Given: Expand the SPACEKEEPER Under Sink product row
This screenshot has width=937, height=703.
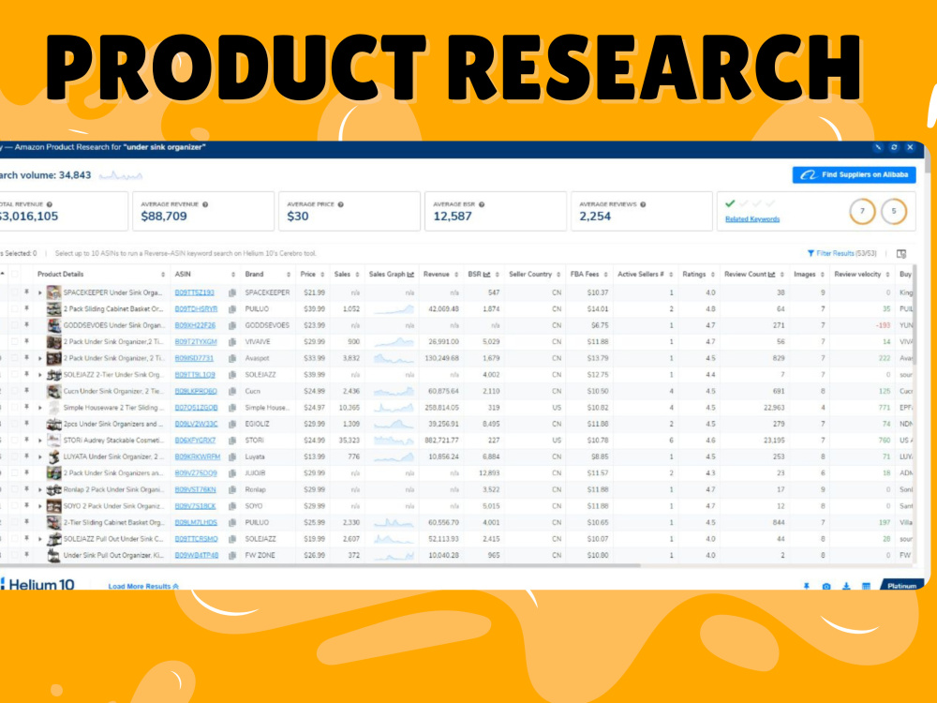Looking at the screenshot, I should pos(40,292).
